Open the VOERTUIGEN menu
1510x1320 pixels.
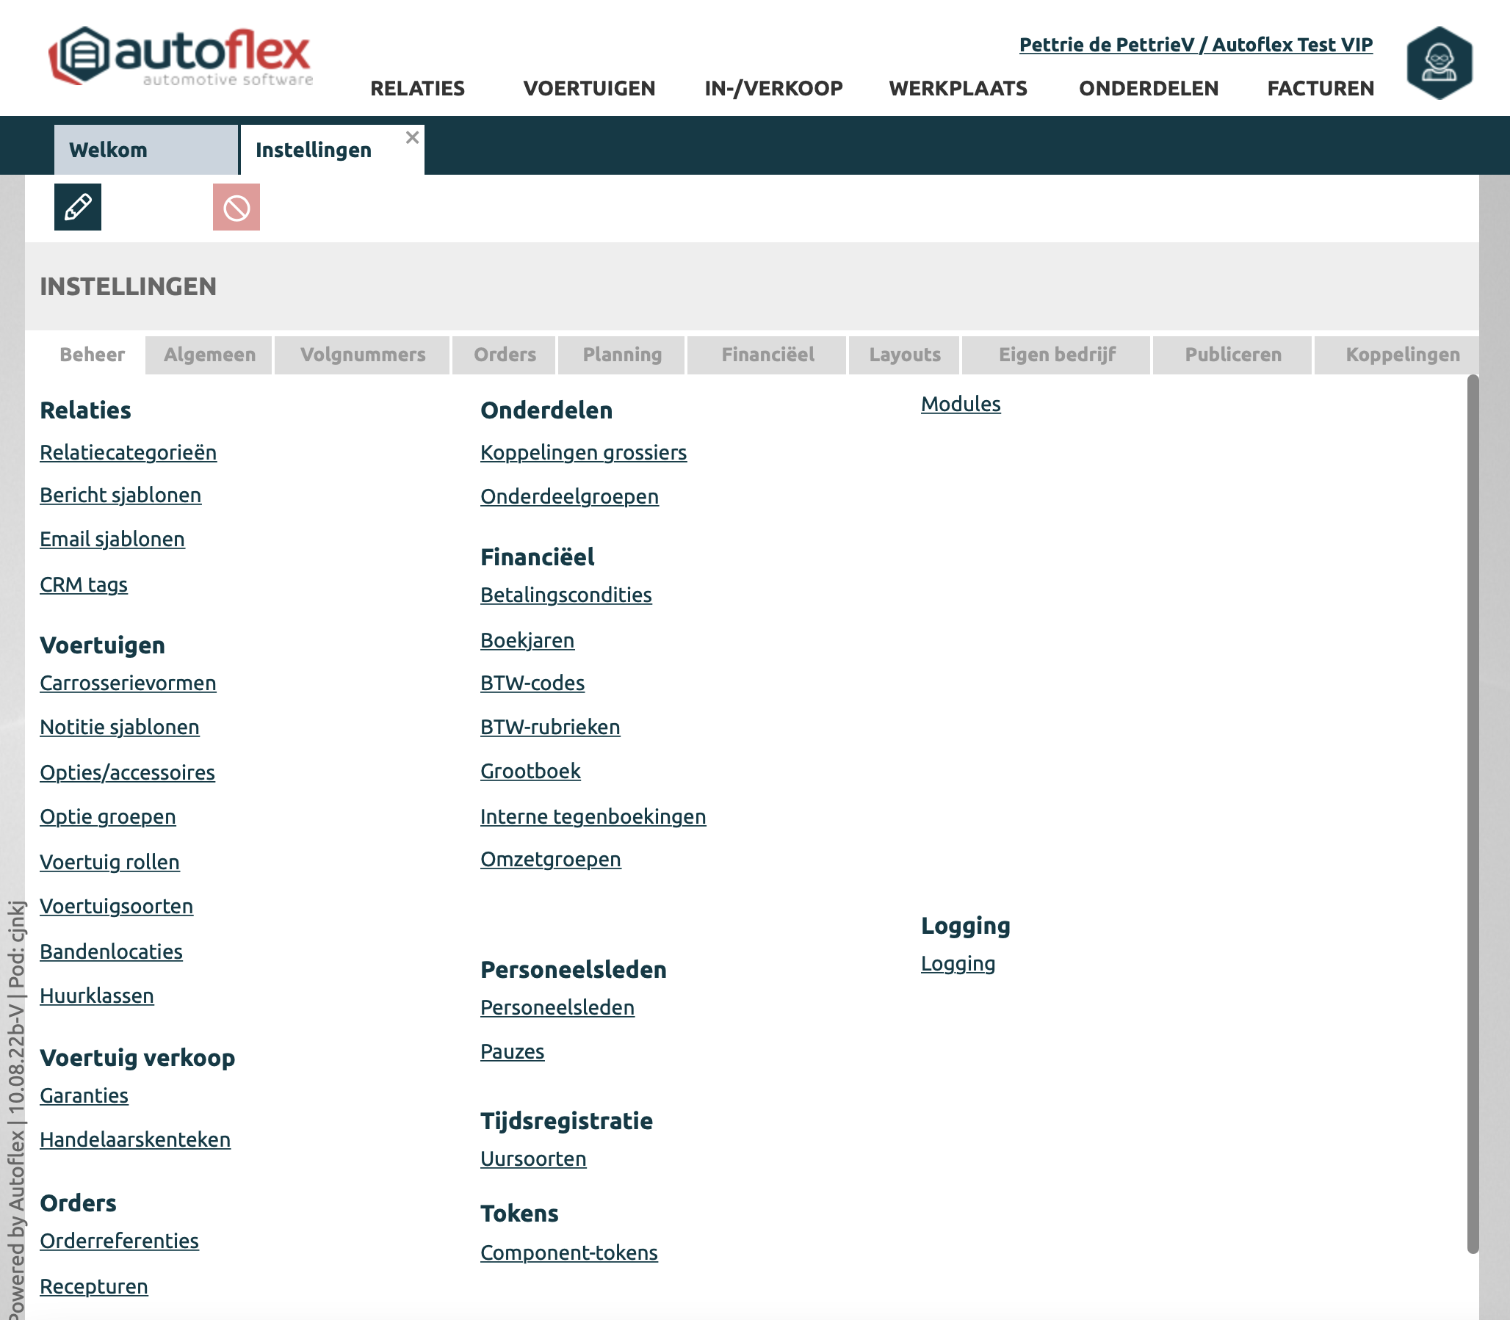point(589,88)
